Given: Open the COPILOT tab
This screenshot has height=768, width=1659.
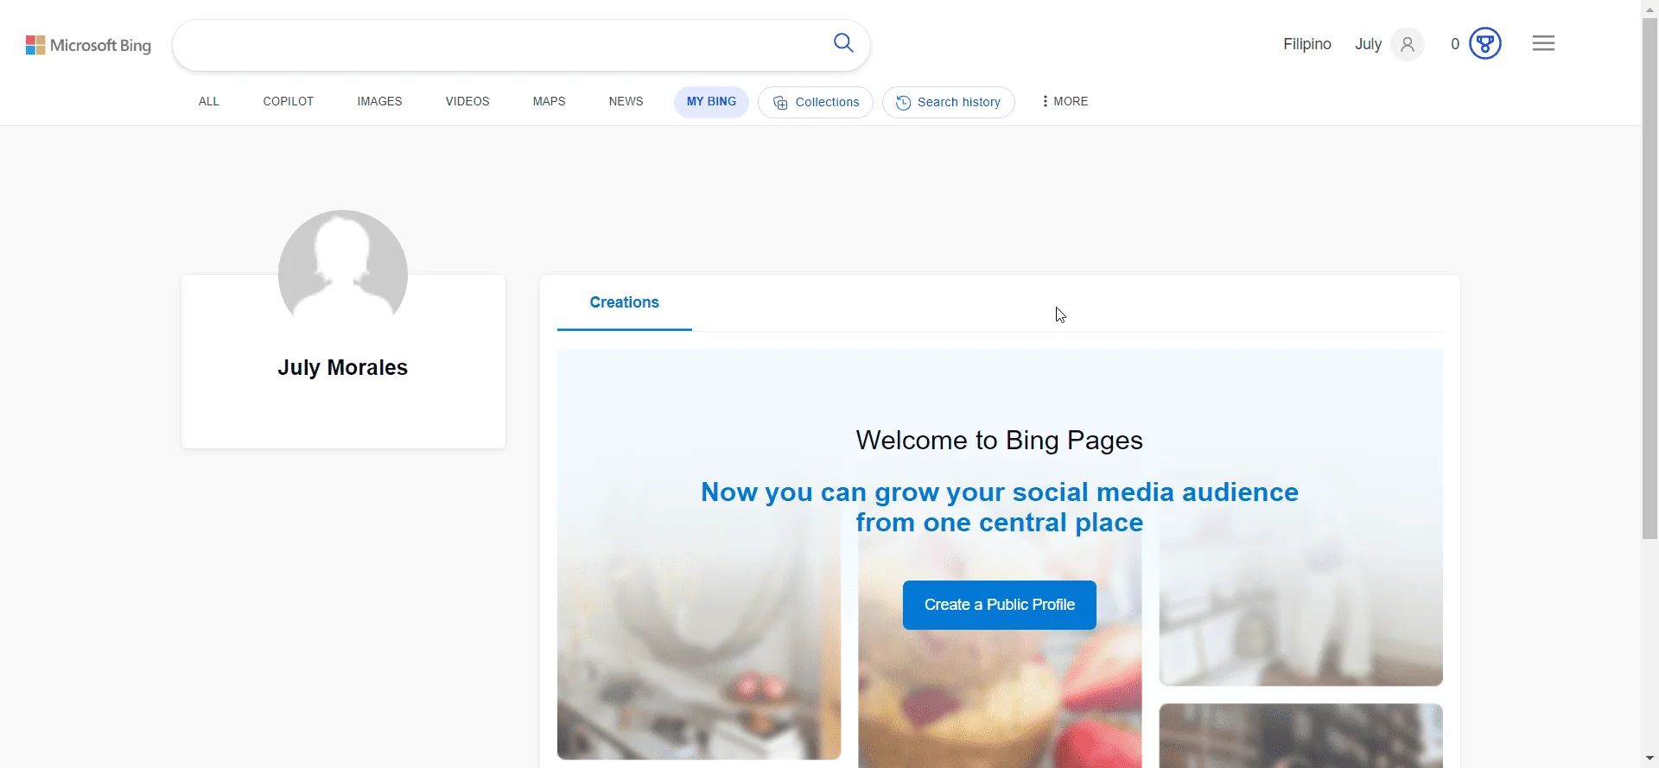Looking at the screenshot, I should coord(289,101).
